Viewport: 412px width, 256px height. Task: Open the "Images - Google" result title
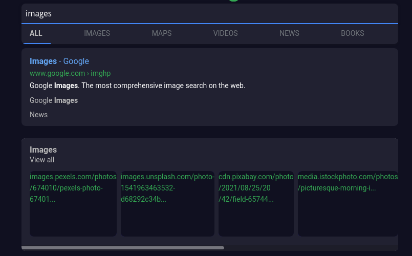[x=59, y=61]
